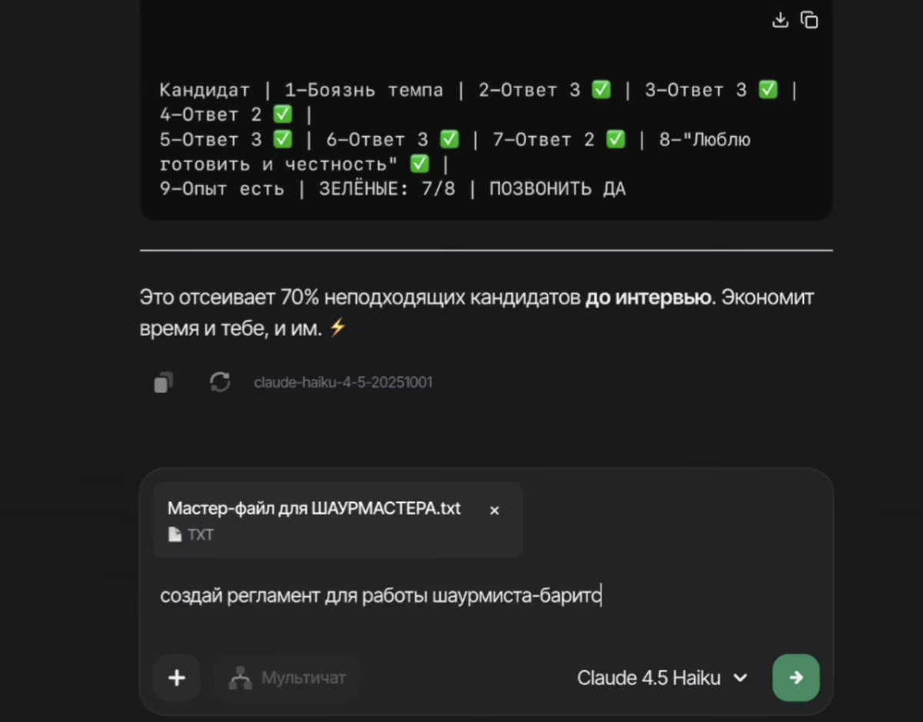Click the green send button to submit prompt

click(x=795, y=677)
